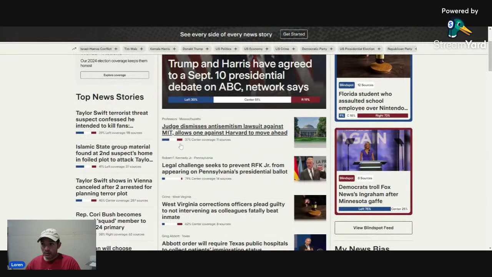The height and width of the screenshot is (277, 492).
Task: Open Tim Walz topic
Action: pos(131,49)
